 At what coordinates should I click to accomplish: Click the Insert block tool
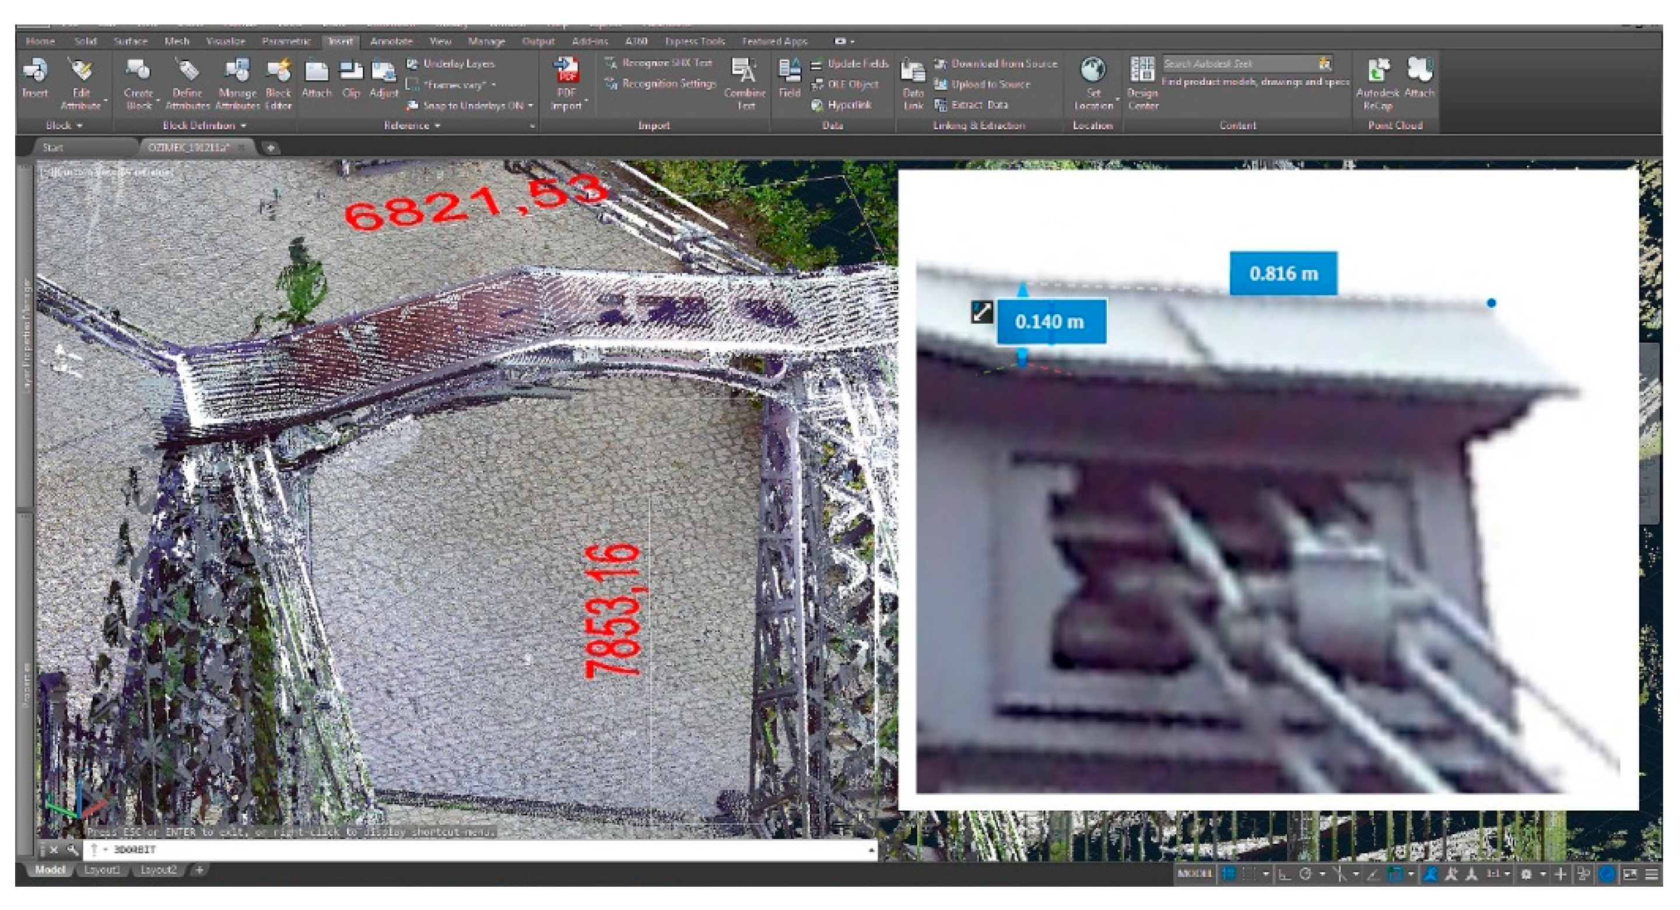click(35, 78)
